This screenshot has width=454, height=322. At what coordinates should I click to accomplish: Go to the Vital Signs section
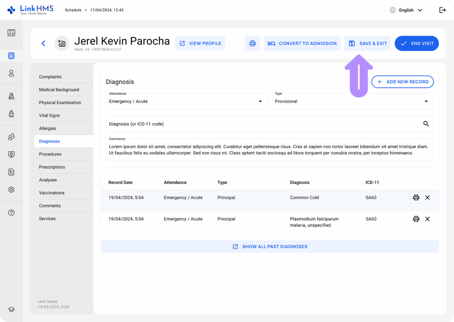point(49,115)
